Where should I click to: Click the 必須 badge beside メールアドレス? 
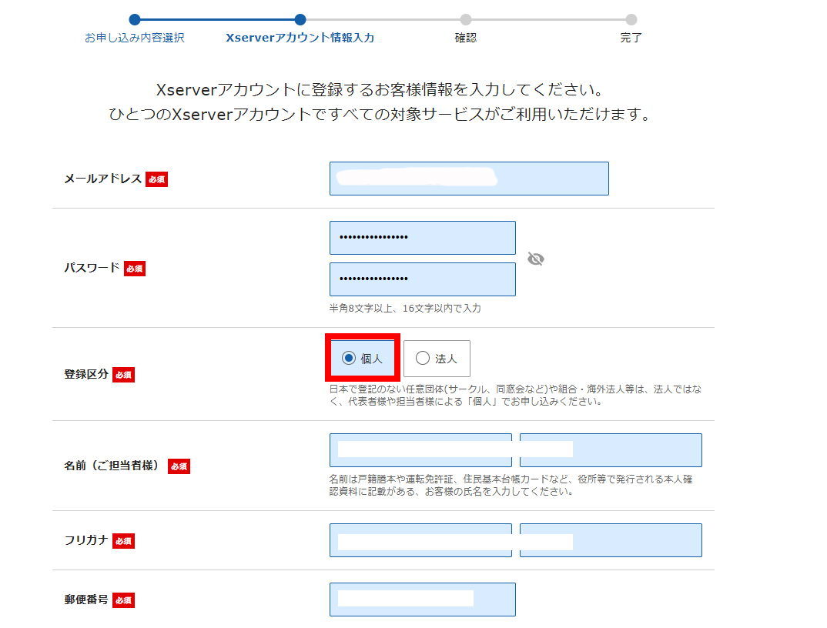(x=156, y=179)
